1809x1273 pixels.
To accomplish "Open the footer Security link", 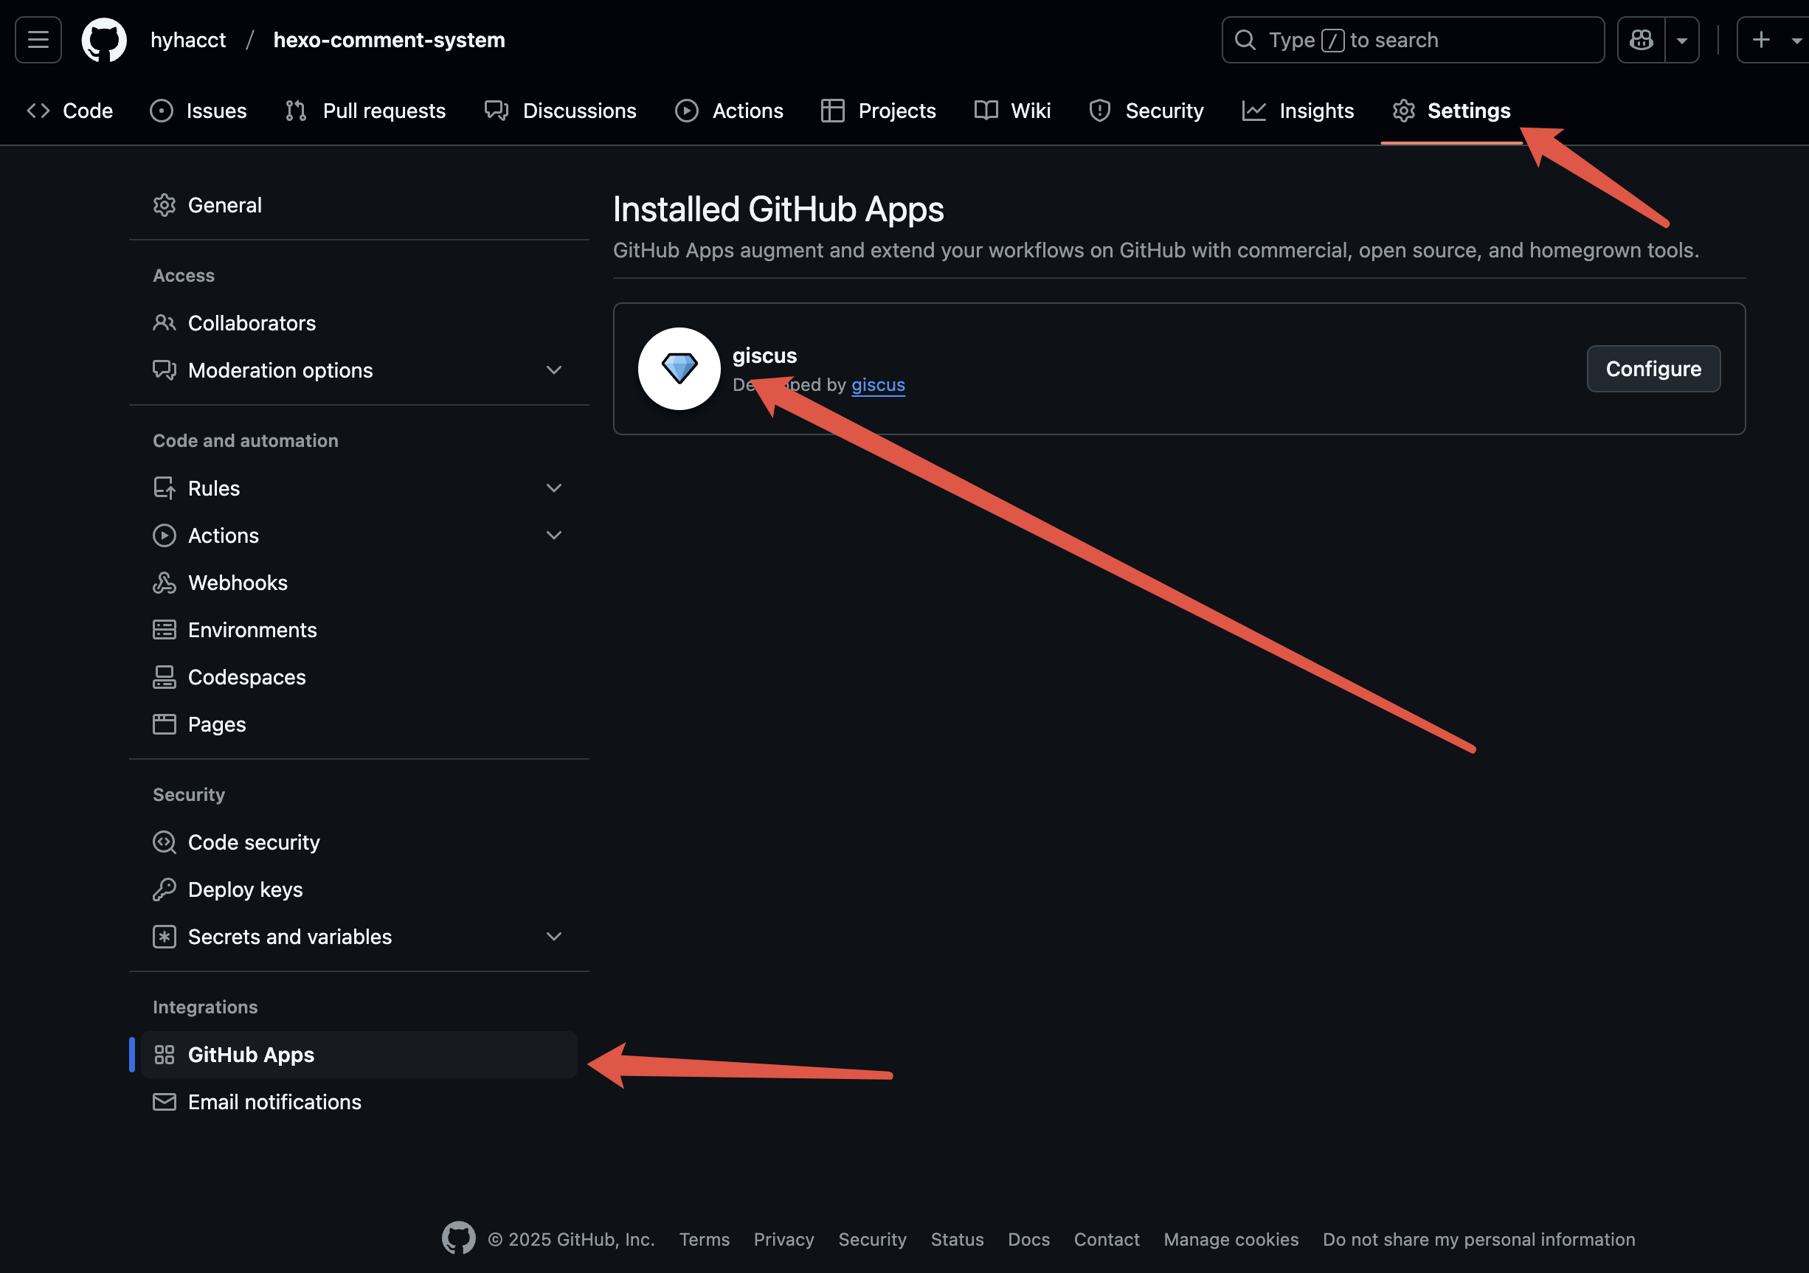I will 872,1239.
